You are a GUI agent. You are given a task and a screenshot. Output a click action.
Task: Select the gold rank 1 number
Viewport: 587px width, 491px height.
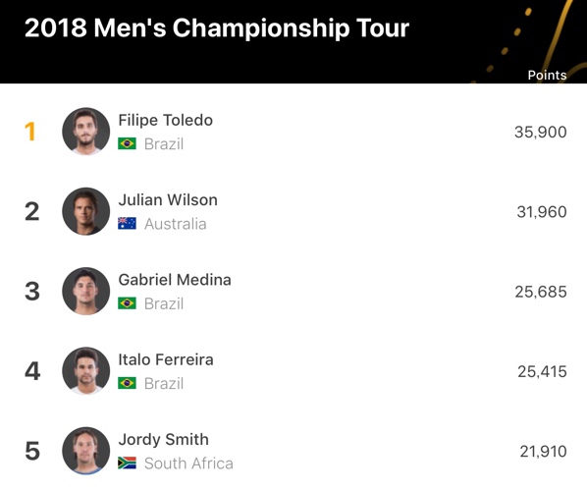coord(30,132)
